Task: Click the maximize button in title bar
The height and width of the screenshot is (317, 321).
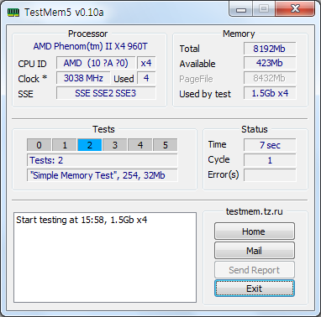Action: click(x=264, y=9)
